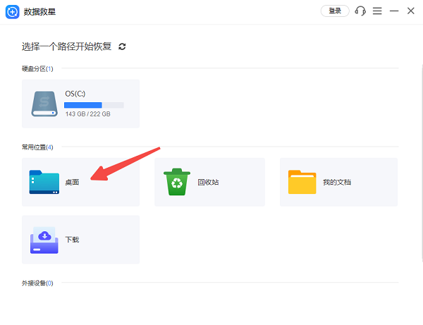The image size is (423, 325).
Task: Click the 外接设备(0) section header
Action: [x=37, y=283]
